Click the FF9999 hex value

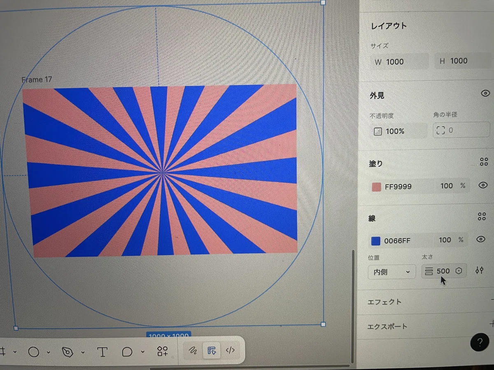(x=398, y=187)
